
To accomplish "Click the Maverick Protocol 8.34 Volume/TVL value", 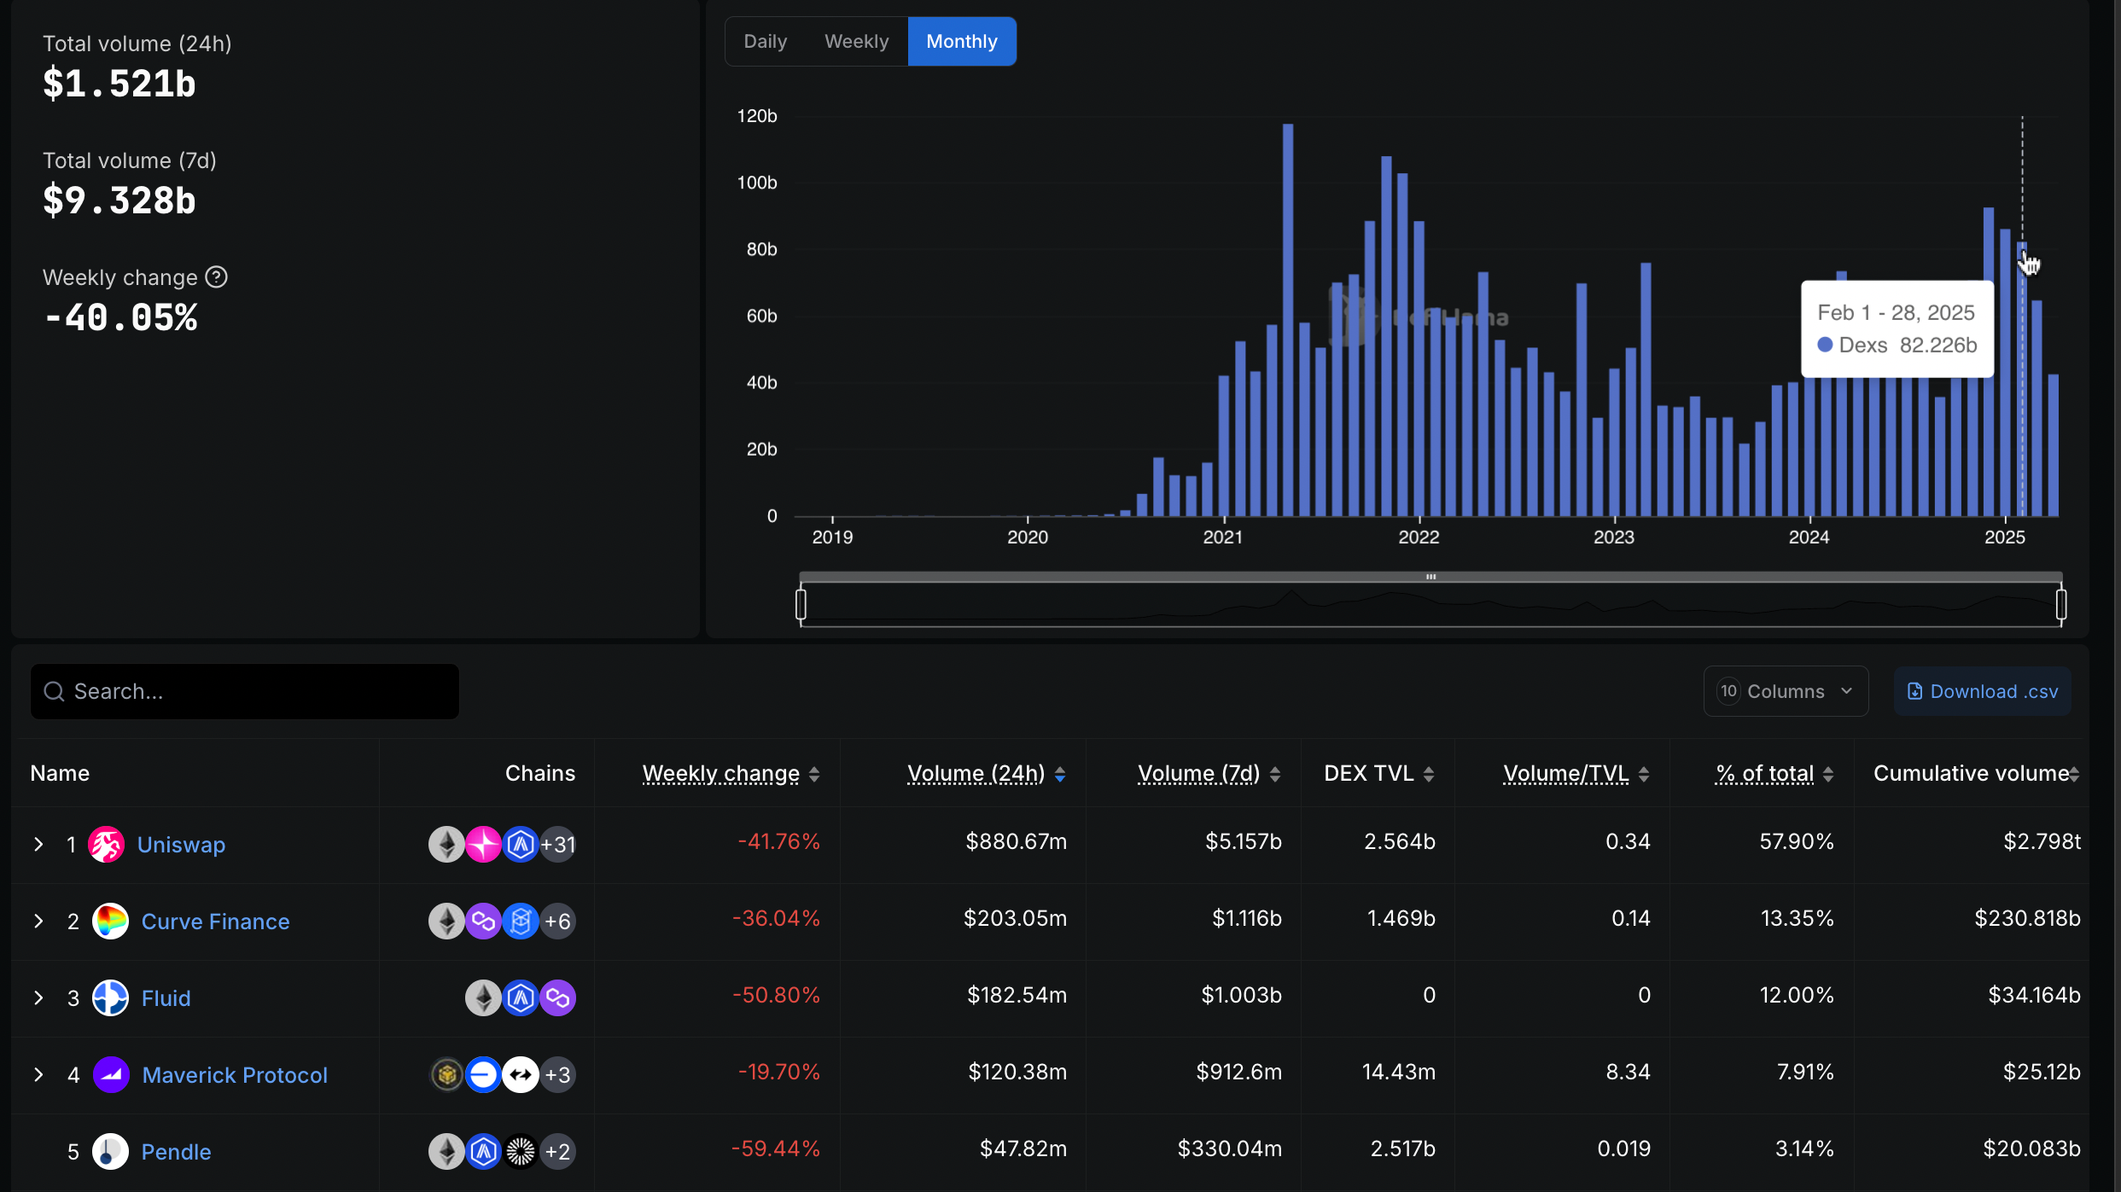I will coord(1628,1072).
